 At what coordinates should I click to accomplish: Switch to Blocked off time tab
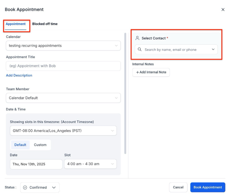(x=45, y=24)
